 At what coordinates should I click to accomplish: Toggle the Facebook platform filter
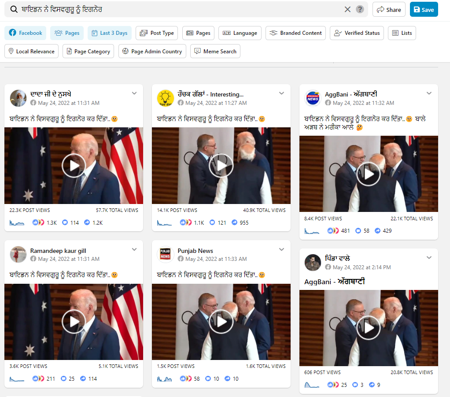pyautogui.click(x=26, y=33)
